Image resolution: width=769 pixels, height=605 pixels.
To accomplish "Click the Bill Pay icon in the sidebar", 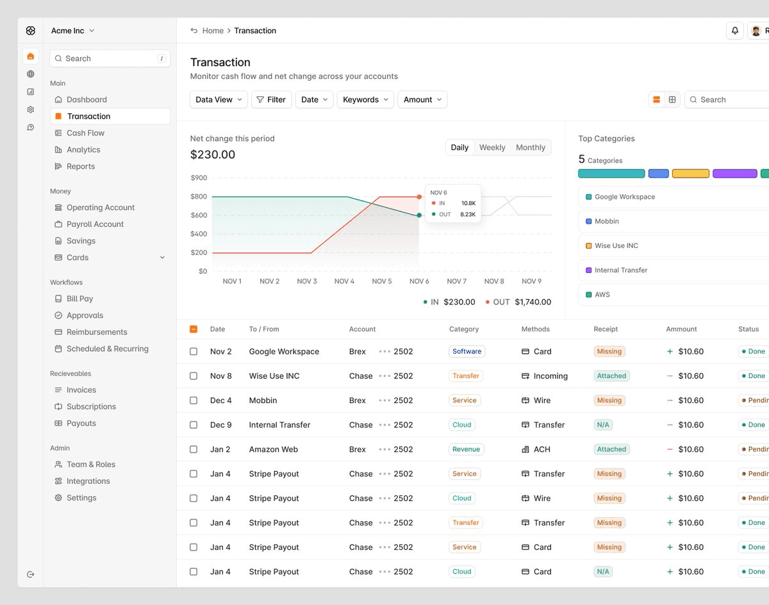I will tap(58, 299).
